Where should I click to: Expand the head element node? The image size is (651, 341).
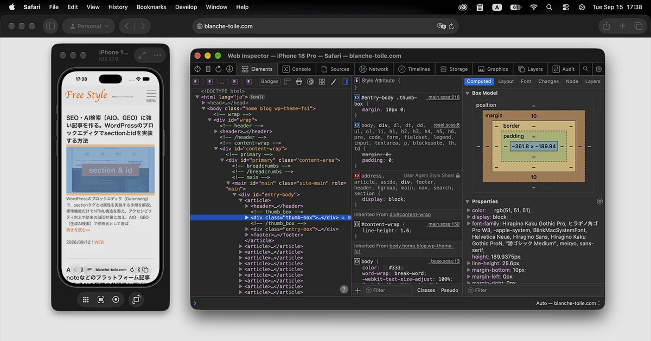coord(203,103)
